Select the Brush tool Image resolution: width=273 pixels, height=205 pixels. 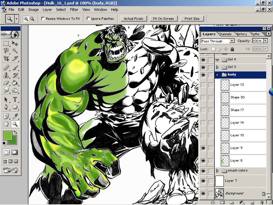pyautogui.click(x=15, y=68)
